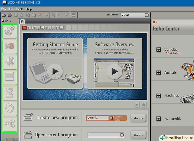Viewport: 194px width, 141px height.
Task: Click the Open recent program folder icon
Action: pos(28,135)
